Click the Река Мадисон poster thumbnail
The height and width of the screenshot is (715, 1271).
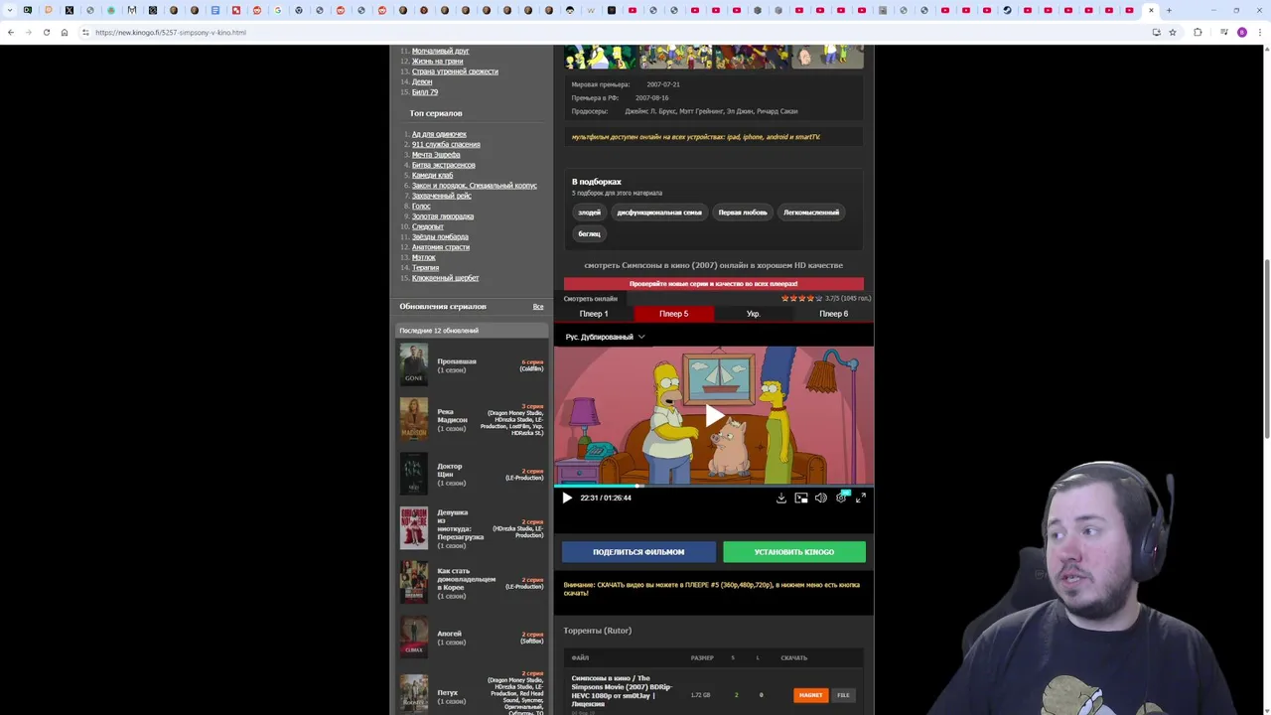414,419
